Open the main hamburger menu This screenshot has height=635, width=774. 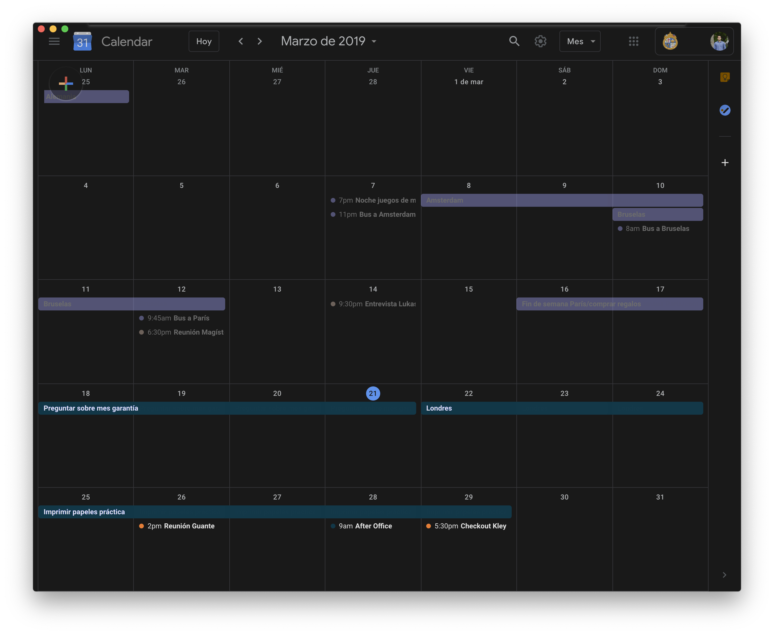54,41
